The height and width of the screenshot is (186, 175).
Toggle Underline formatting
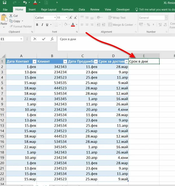coord(47,25)
